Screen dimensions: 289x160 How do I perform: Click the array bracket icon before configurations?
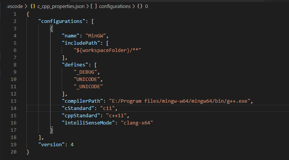tap(94, 6)
